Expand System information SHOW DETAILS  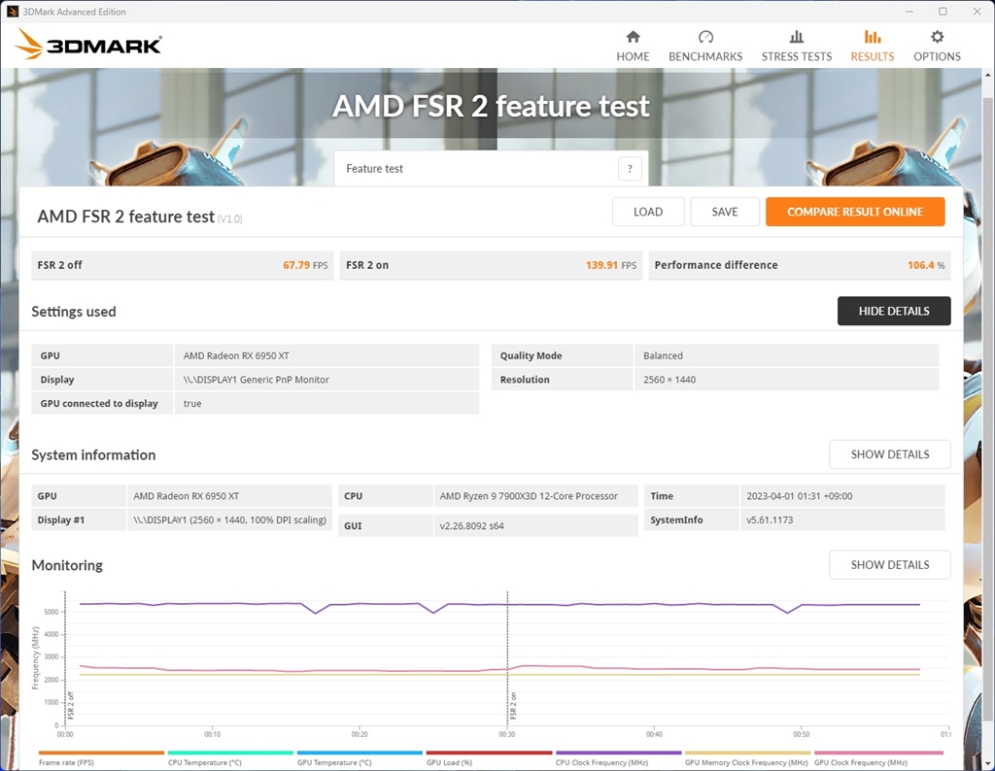pos(890,454)
